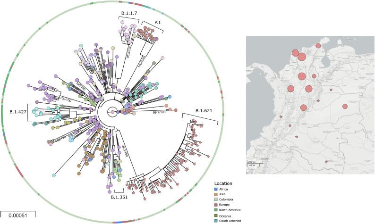Click the B.1.621 lineage label
Screen dimensions: 375x224
pos(206,112)
